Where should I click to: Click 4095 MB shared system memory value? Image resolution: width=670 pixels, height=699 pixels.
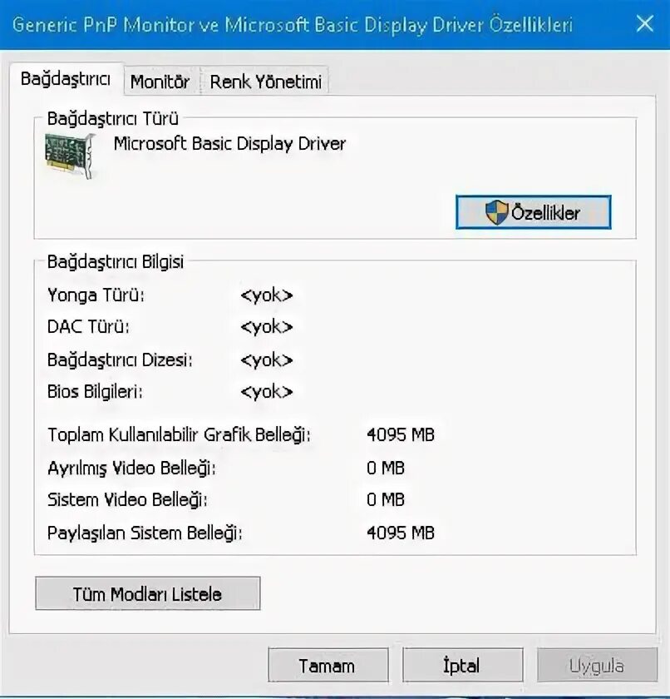(401, 533)
